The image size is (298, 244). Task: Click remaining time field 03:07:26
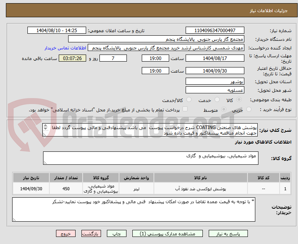72,58
